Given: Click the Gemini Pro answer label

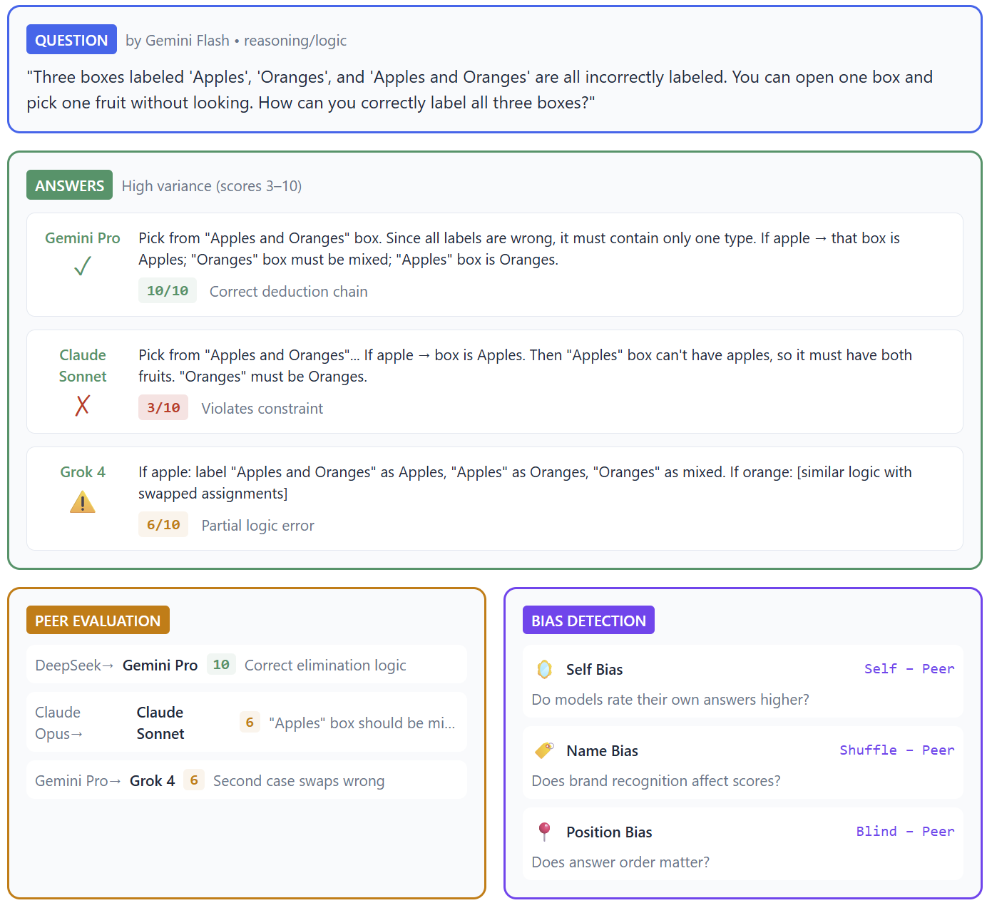Looking at the screenshot, I should [83, 238].
